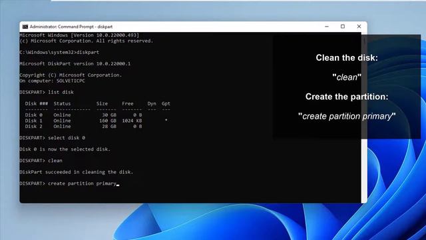Select the 'Disk 0' row in the table
426x240 pixels.
(x=84, y=115)
